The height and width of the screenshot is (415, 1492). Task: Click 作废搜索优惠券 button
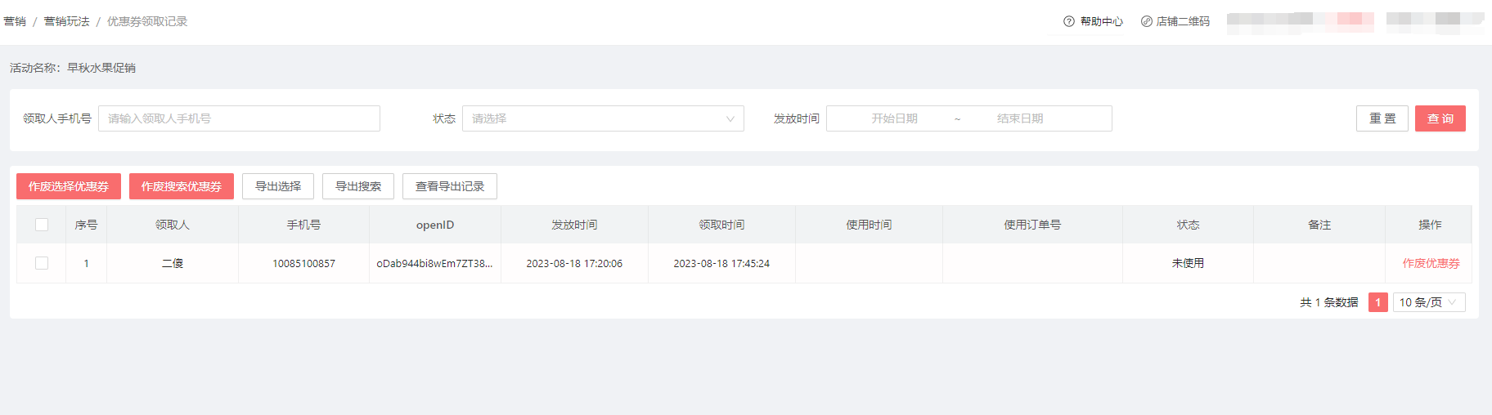[x=181, y=186]
